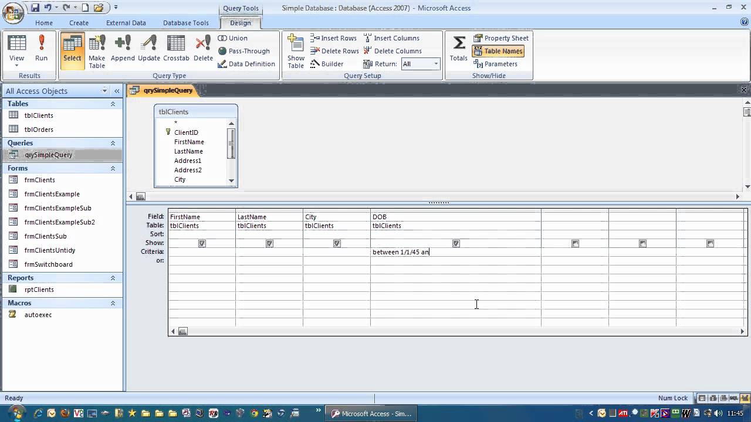
Task: Open All Access Objects dropdown menu
Action: click(x=104, y=91)
